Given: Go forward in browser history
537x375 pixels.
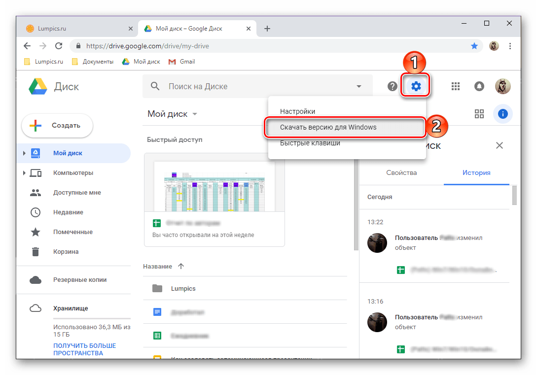Looking at the screenshot, I should [x=43, y=46].
